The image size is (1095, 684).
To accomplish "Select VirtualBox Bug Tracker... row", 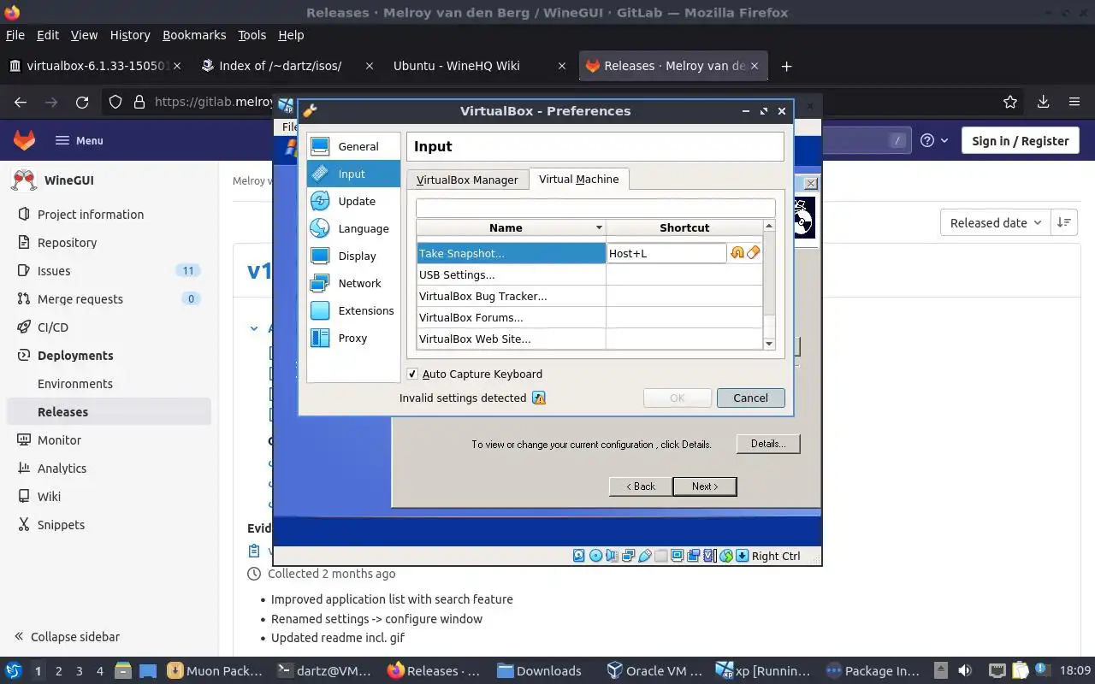I will click(x=589, y=296).
